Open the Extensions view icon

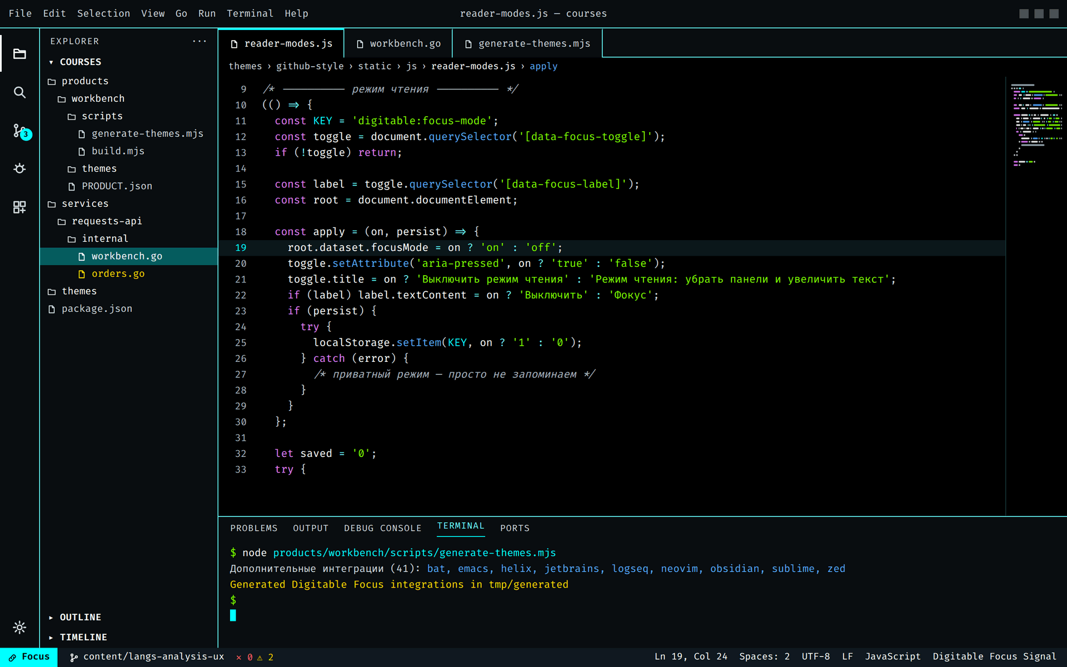(19, 207)
